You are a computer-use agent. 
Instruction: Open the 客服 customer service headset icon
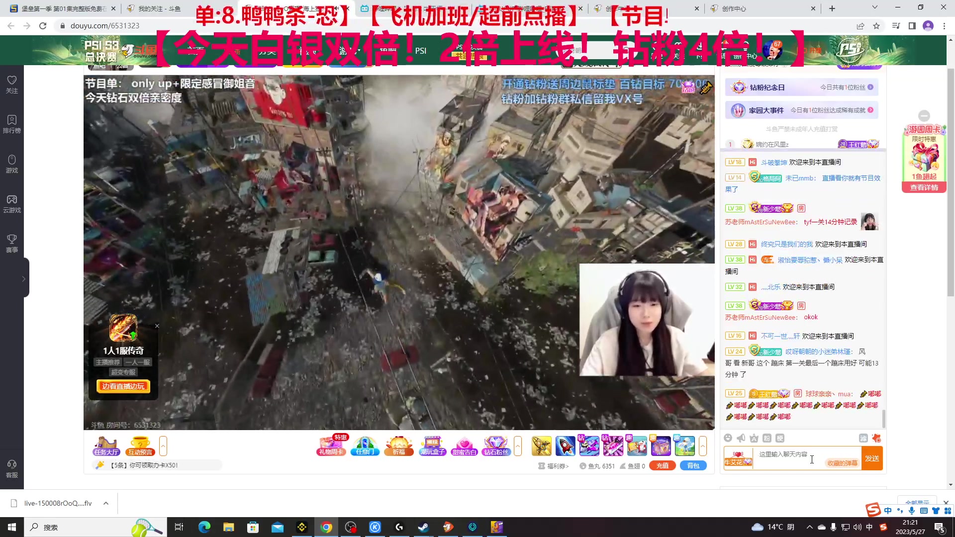click(x=12, y=468)
